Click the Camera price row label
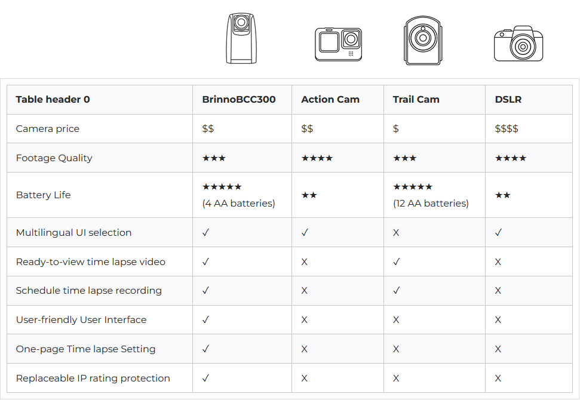 48,128
